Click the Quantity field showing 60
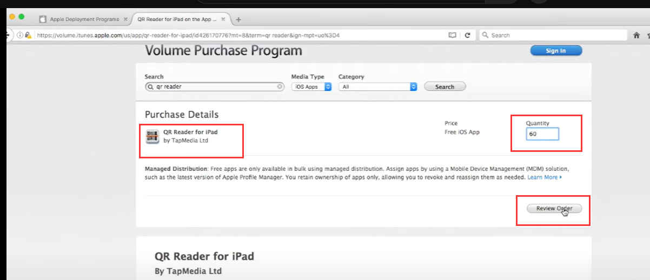This screenshot has height=280, width=650. [542, 134]
